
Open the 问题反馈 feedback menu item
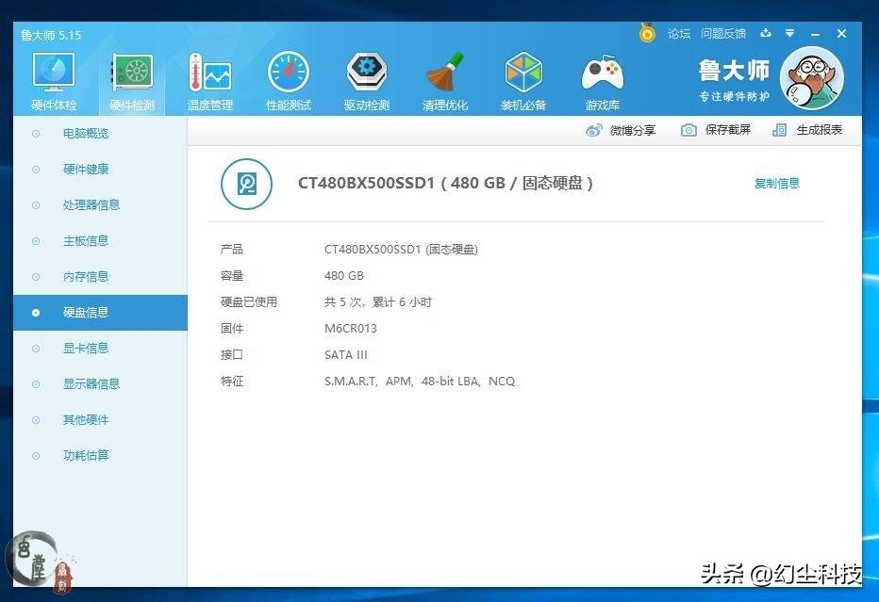[722, 33]
